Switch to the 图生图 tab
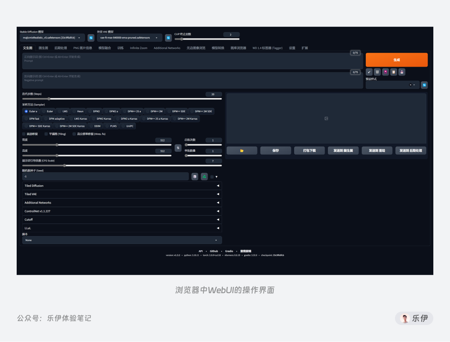 pos(43,48)
